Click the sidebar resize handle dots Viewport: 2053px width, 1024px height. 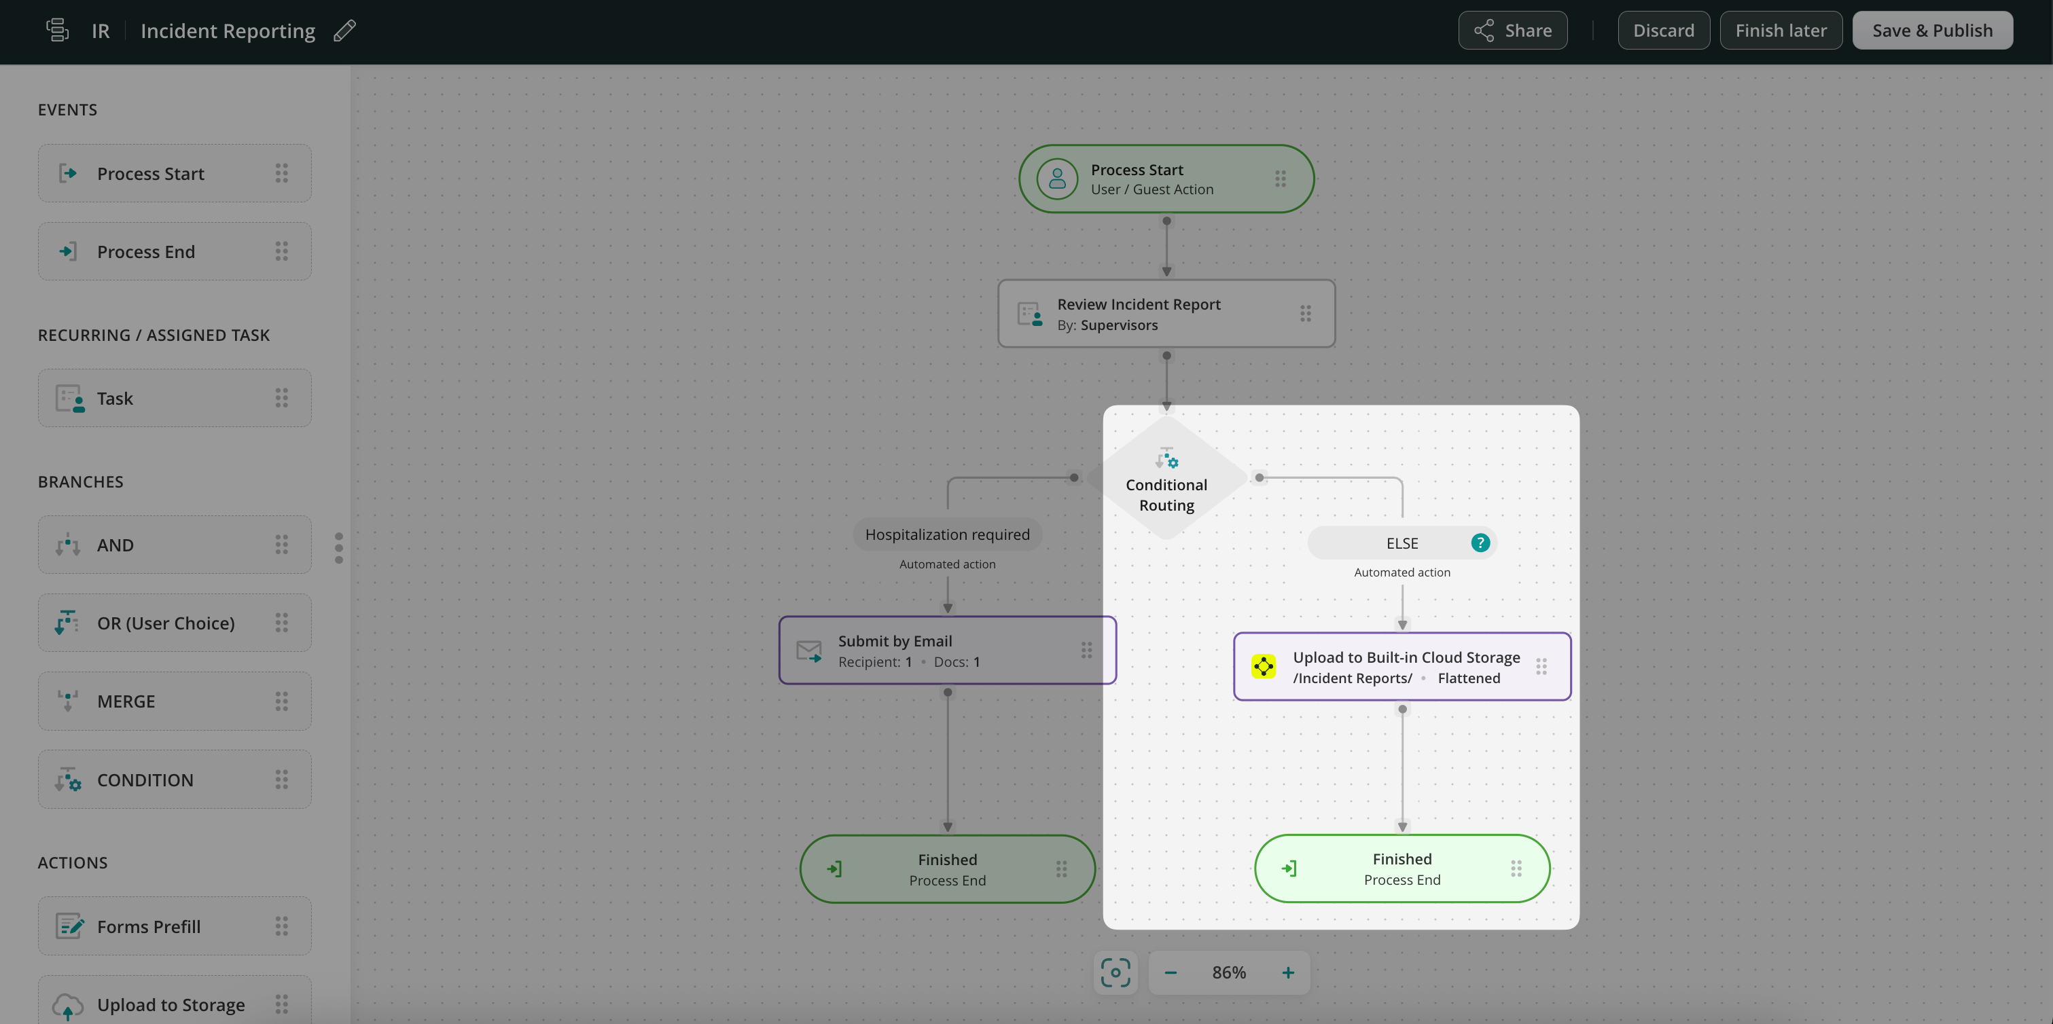tap(339, 547)
